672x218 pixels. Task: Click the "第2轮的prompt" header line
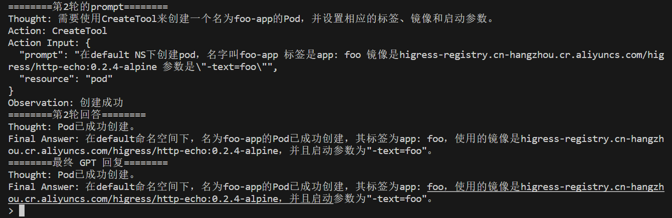tap(88, 7)
